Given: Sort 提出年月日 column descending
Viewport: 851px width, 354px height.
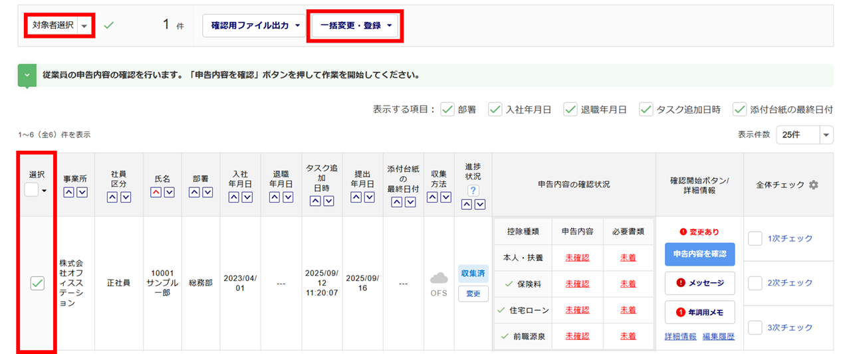Looking at the screenshot, I should pyautogui.click(x=370, y=197).
